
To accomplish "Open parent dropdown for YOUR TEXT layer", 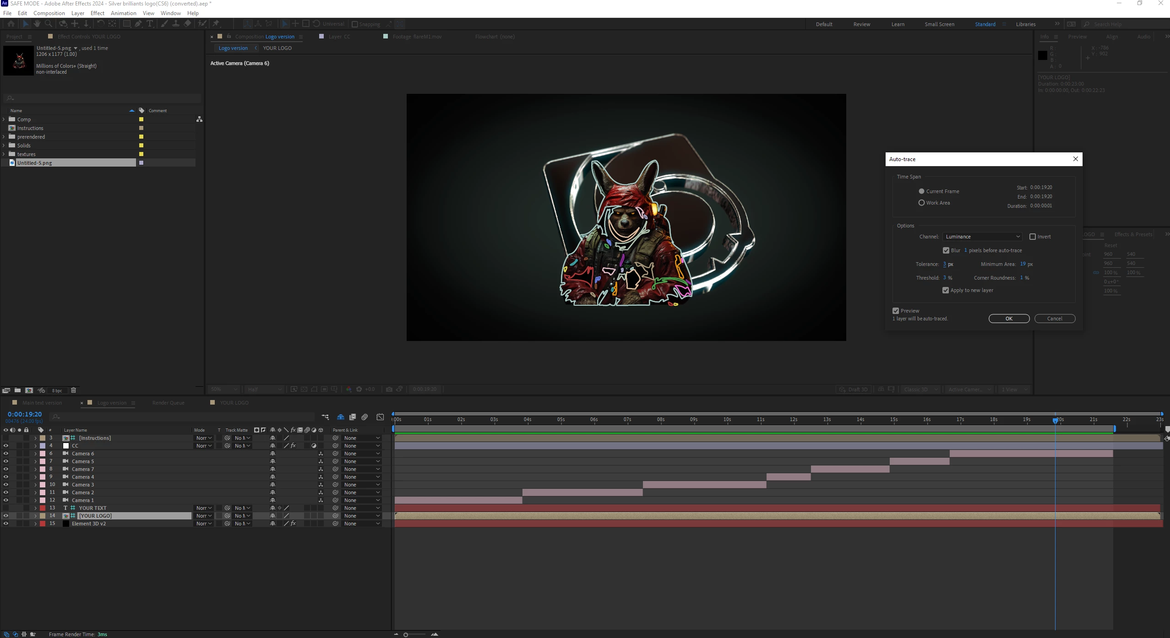I will coord(362,508).
